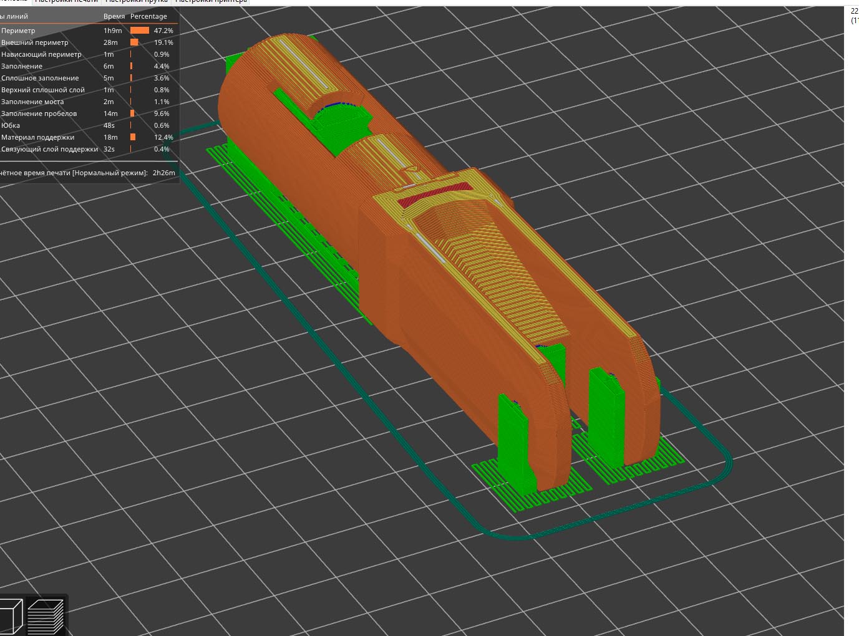Click the 12.4% percentage value
This screenshot has width=859, height=636.
pos(163,137)
